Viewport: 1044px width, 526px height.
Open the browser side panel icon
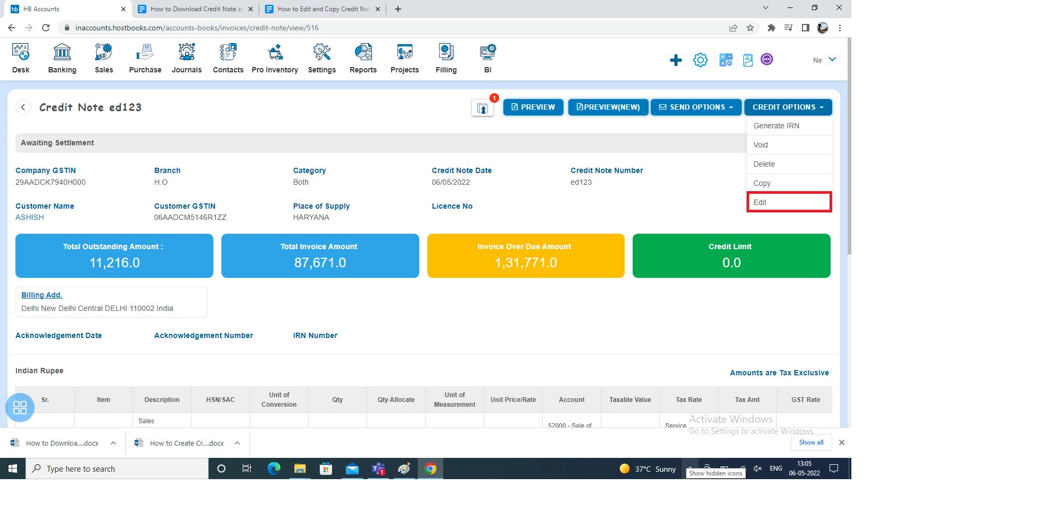(x=806, y=28)
